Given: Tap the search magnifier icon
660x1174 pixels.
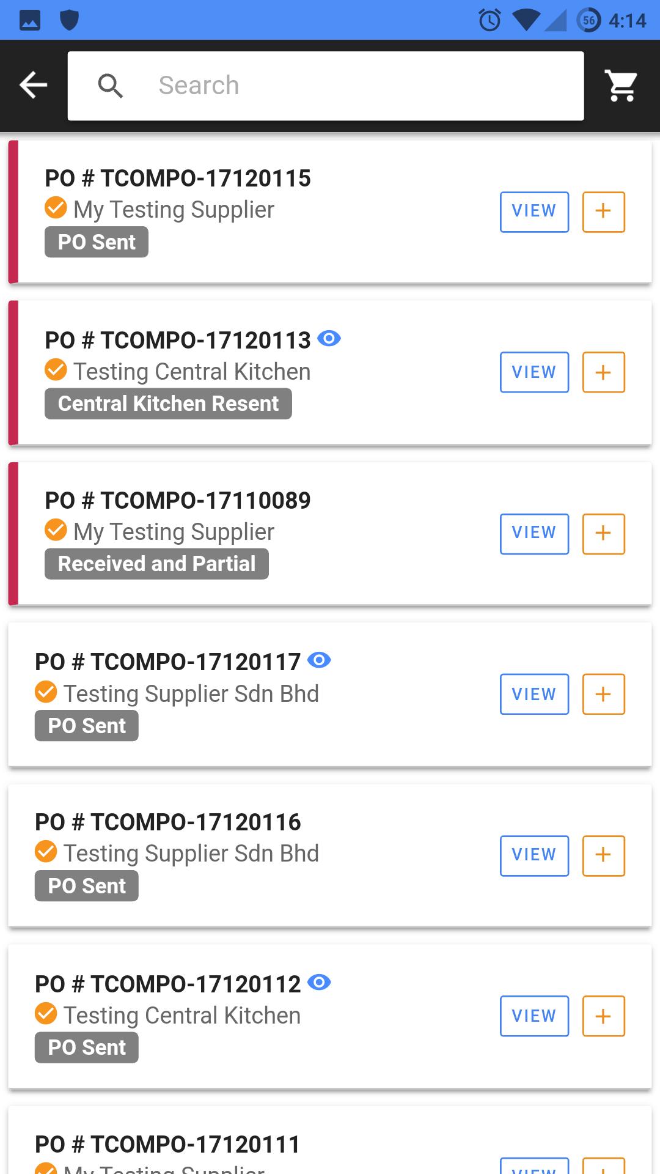Looking at the screenshot, I should (x=111, y=86).
